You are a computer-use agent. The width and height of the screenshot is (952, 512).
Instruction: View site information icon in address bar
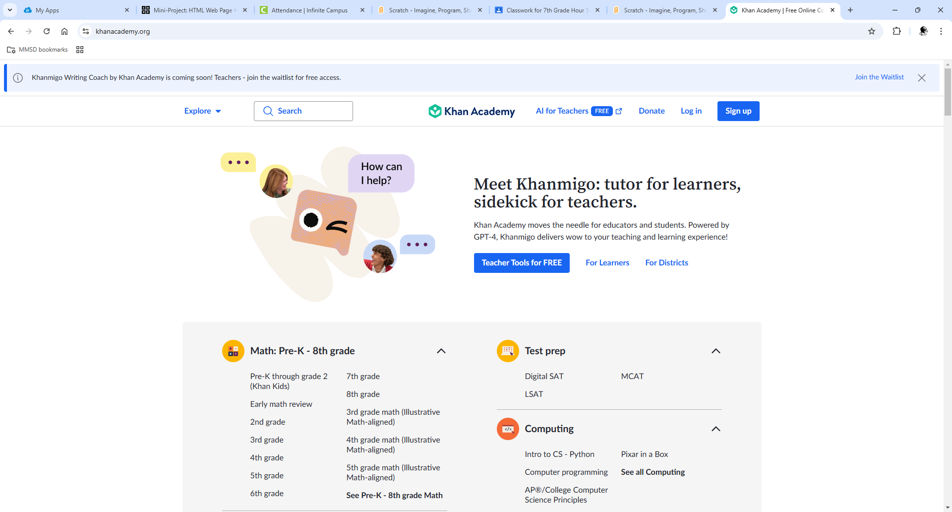(x=86, y=31)
